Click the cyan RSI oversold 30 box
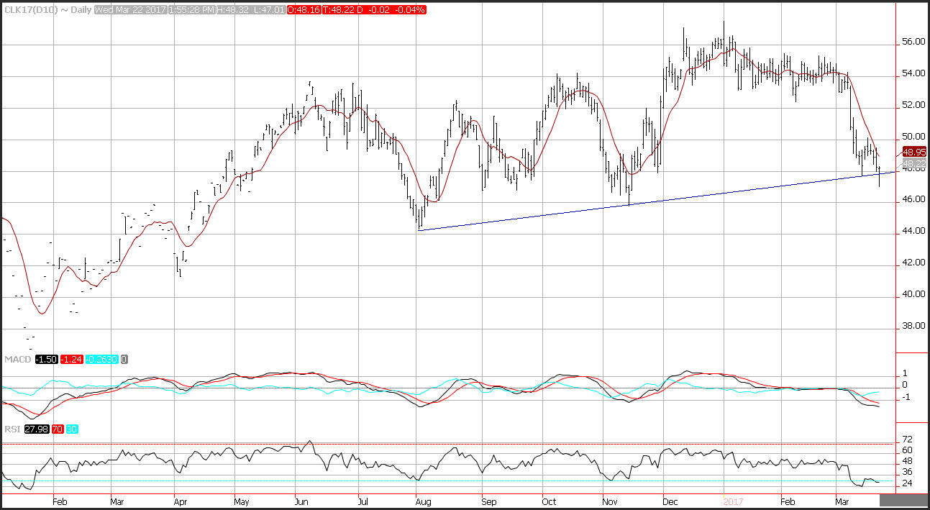Screen dimensions: 930x510 click(71, 429)
